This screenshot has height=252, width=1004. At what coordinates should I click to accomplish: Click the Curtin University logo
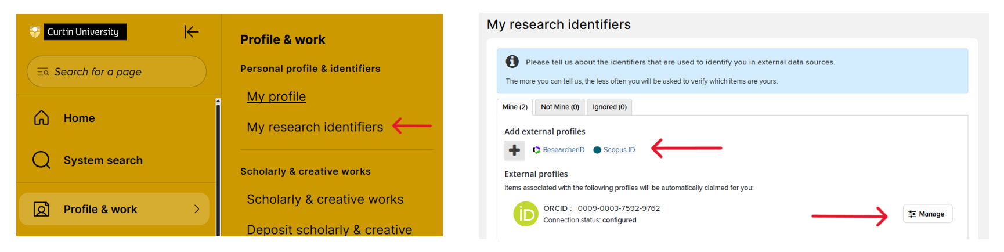(x=77, y=32)
